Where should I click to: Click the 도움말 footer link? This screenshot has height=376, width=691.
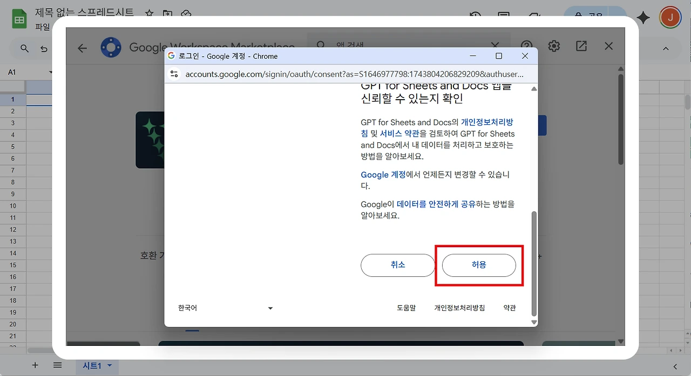click(407, 308)
